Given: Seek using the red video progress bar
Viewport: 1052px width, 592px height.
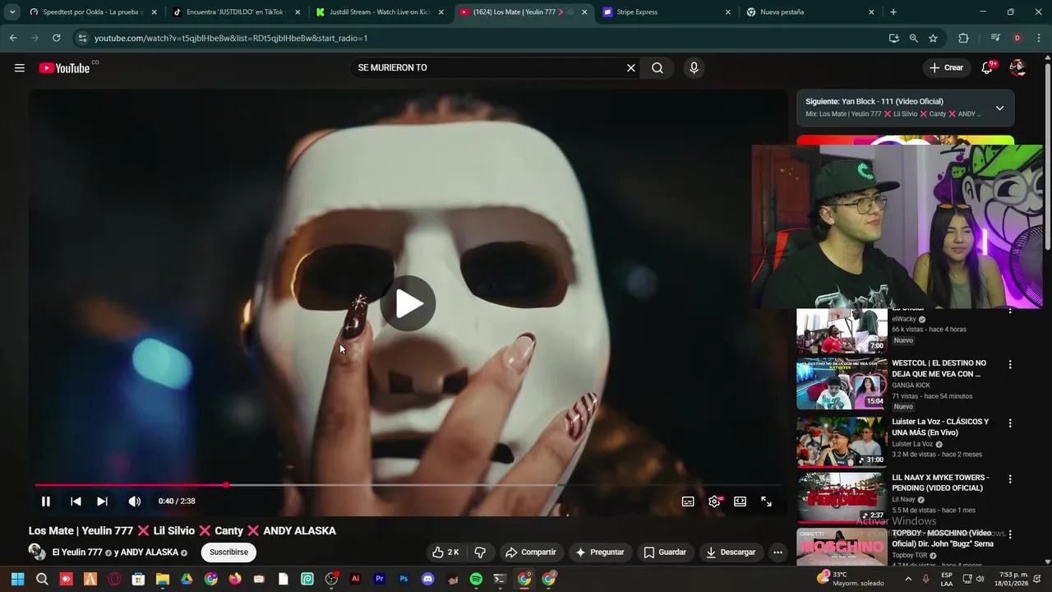Looking at the screenshot, I should tap(408, 485).
